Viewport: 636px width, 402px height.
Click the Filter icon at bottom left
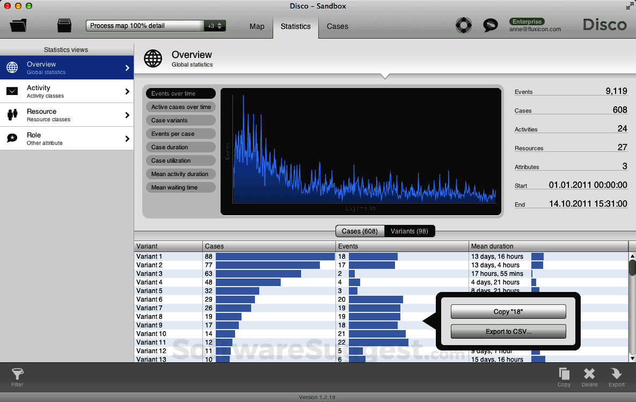point(17,376)
